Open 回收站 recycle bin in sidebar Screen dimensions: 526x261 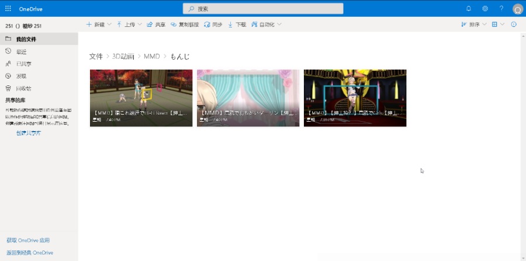(x=23, y=88)
